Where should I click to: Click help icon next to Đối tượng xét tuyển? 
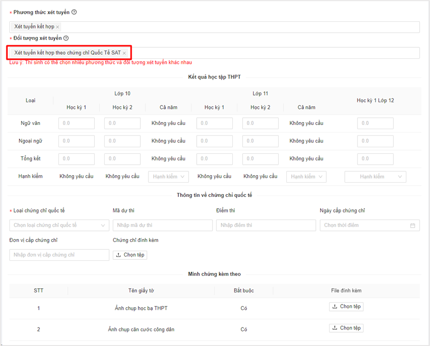pyautogui.click(x=66, y=38)
